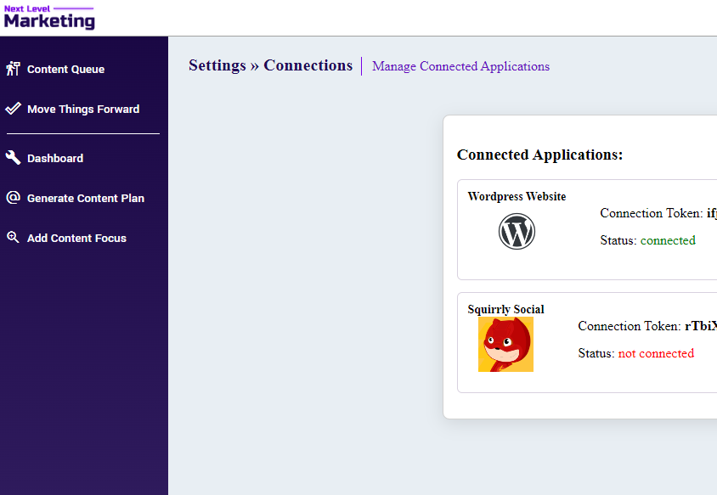
Task: Select the Wordpress Website title
Action: (x=517, y=197)
